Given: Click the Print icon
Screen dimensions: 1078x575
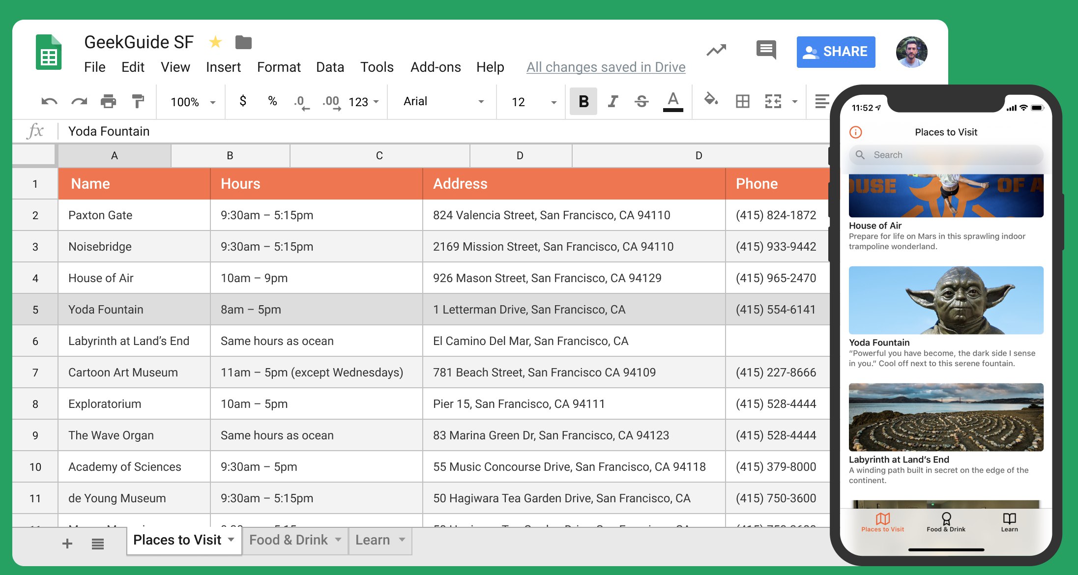Looking at the screenshot, I should (109, 102).
